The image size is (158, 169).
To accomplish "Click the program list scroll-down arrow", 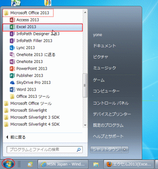I will [x=85, y=125].
